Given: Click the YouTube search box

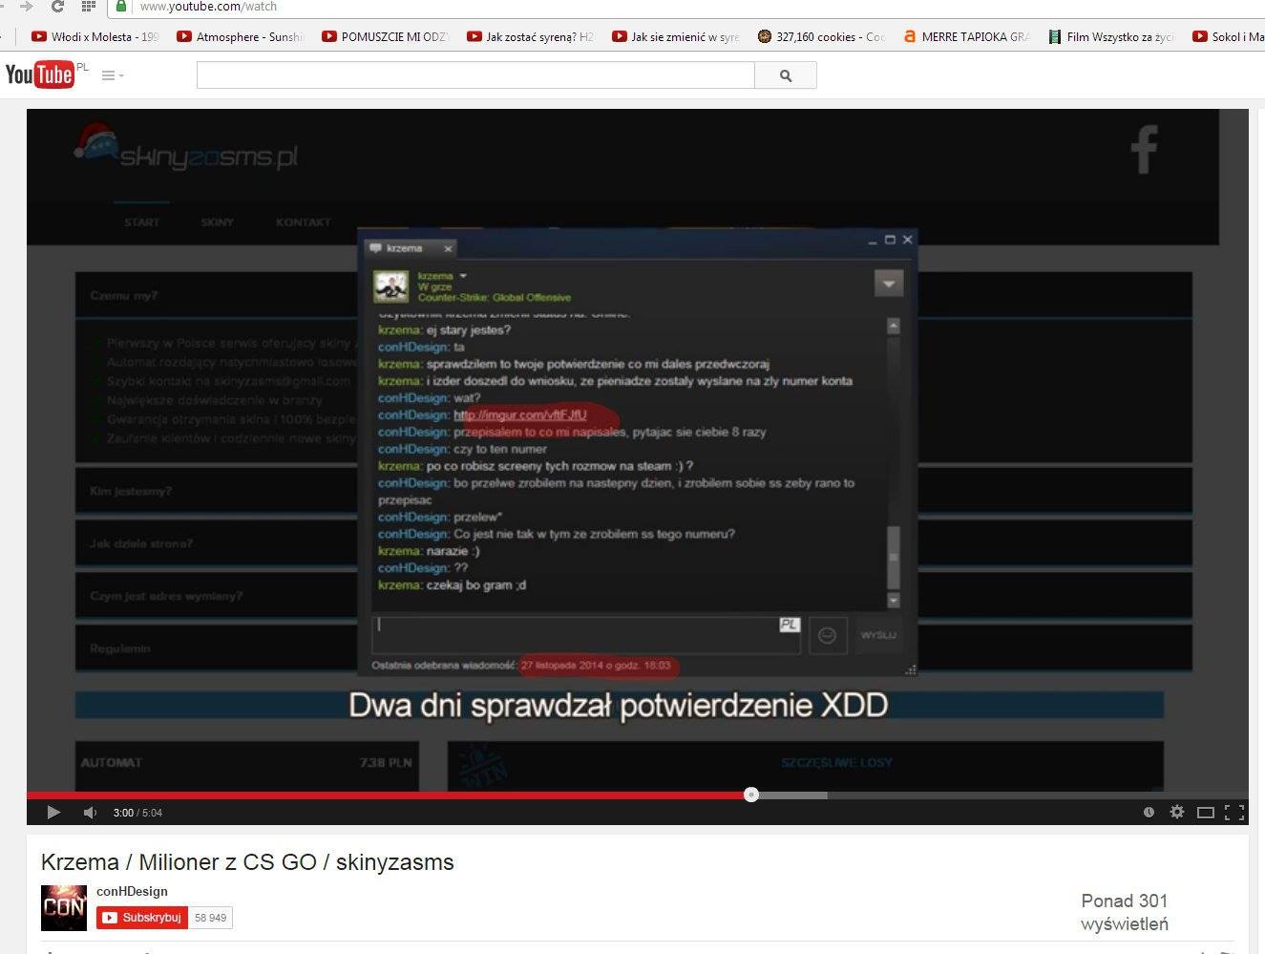Looking at the screenshot, I should click(475, 75).
